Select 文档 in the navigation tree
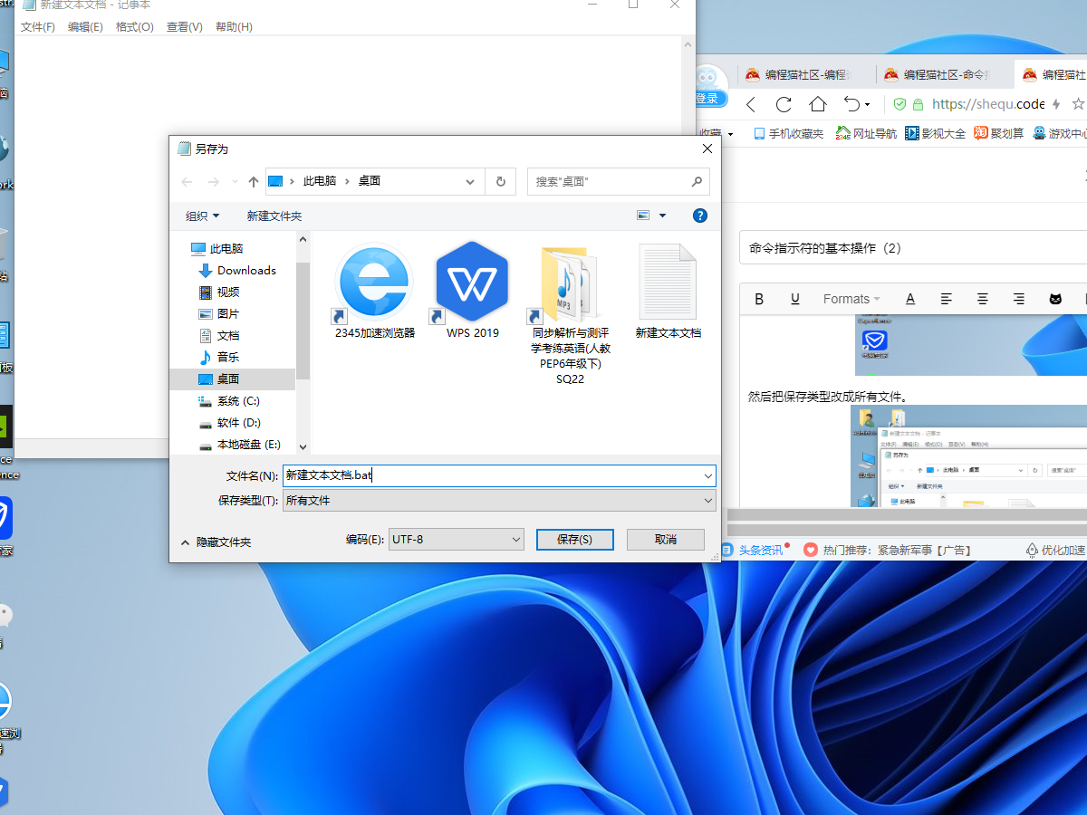The image size is (1087, 815). [219, 335]
